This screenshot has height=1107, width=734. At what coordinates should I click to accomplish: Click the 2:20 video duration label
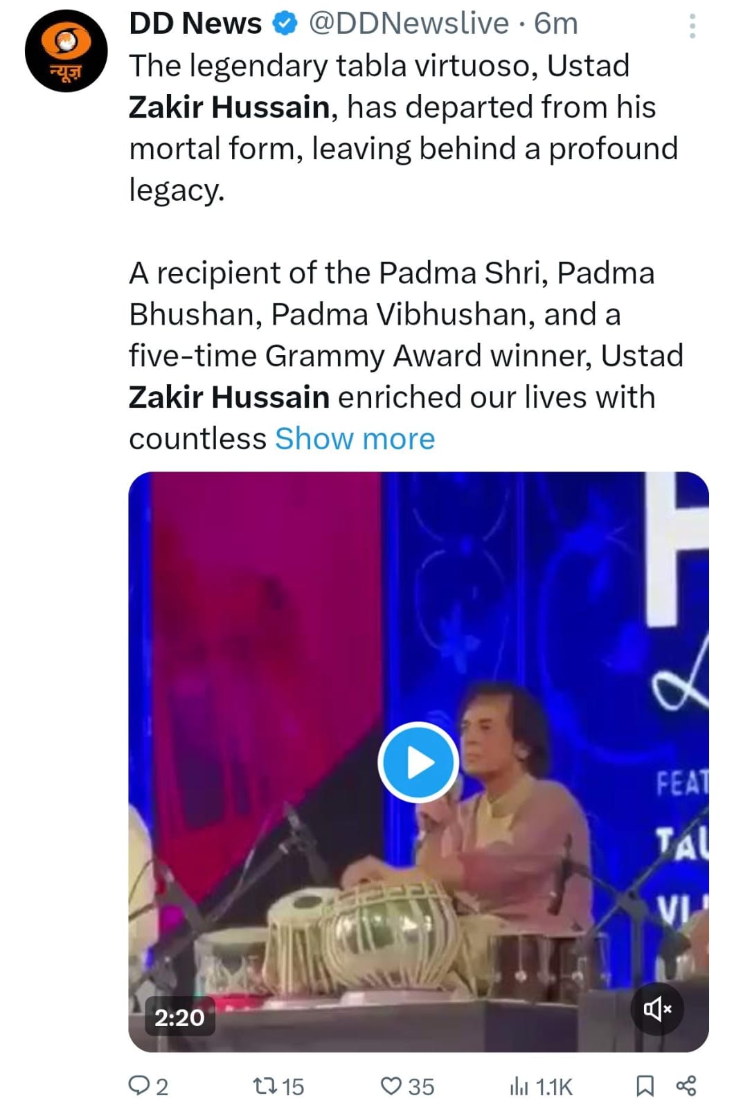point(179,1017)
